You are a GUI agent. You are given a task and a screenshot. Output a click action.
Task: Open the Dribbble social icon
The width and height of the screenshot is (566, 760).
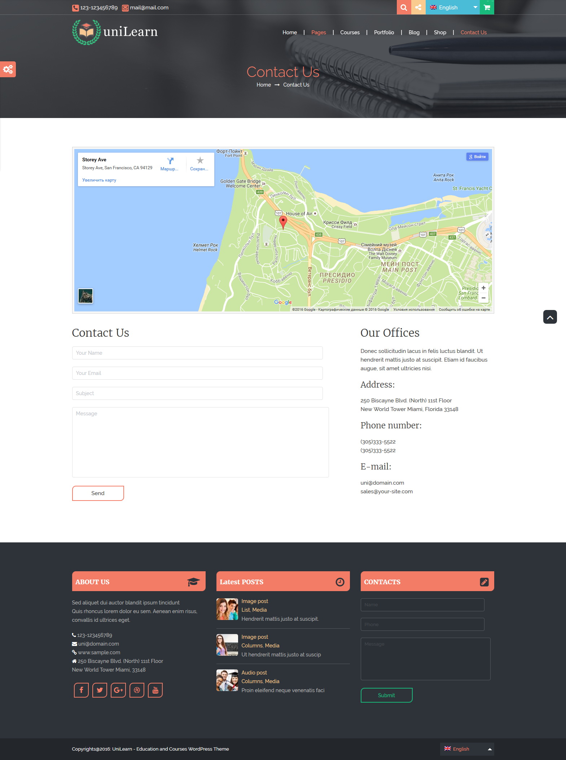137,690
